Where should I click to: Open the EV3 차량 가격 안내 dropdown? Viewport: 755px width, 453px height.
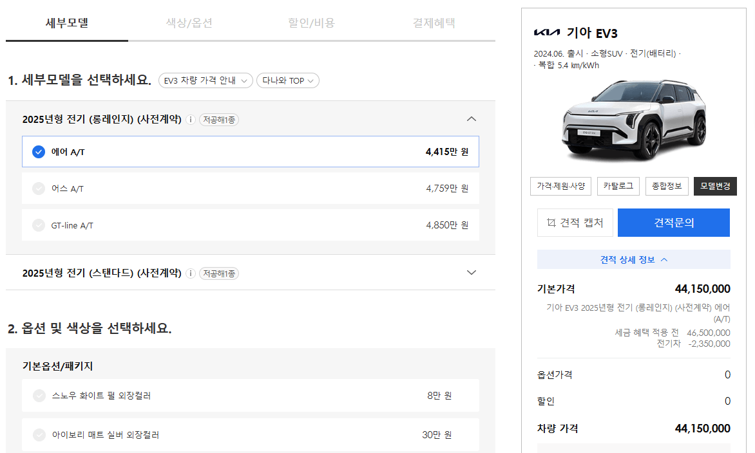pos(205,80)
